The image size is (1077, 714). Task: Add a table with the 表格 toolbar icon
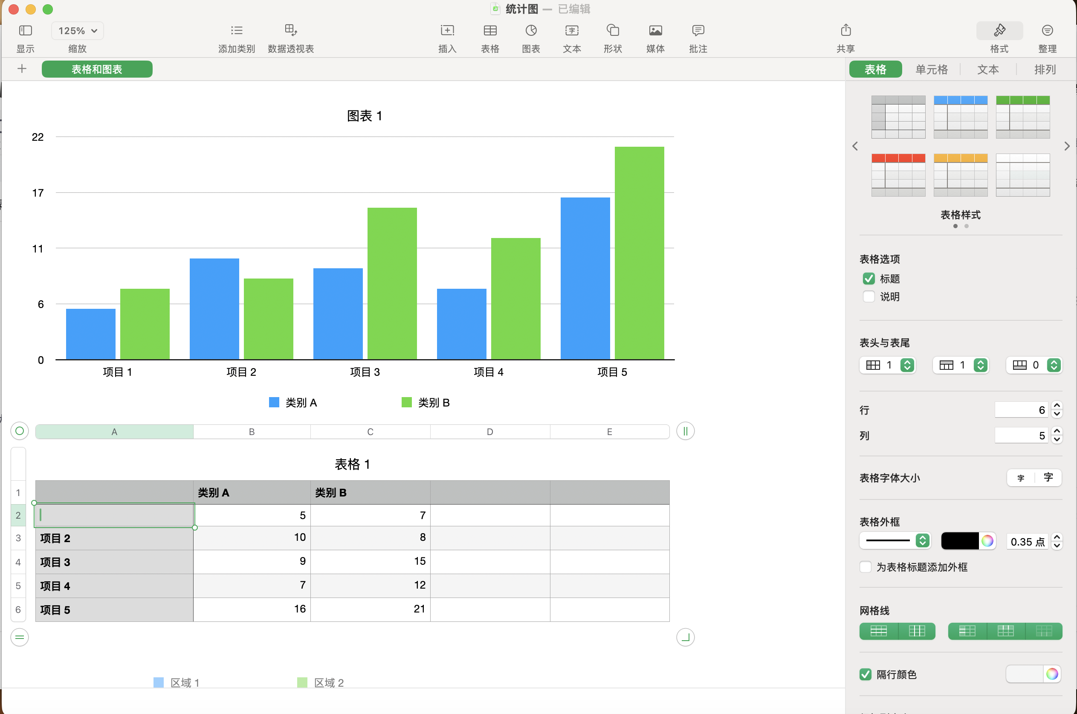tap(490, 31)
